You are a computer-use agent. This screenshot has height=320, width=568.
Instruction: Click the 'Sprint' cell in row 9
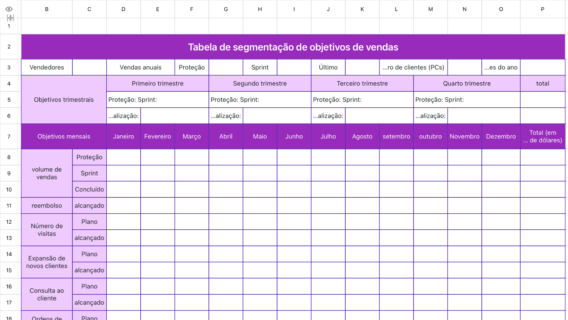89,173
